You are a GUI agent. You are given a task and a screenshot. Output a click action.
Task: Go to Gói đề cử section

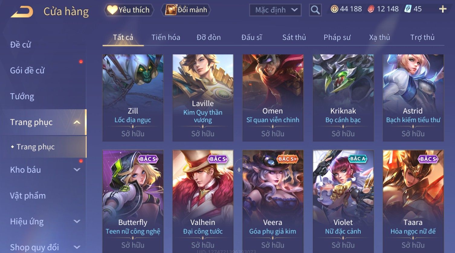(27, 71)
